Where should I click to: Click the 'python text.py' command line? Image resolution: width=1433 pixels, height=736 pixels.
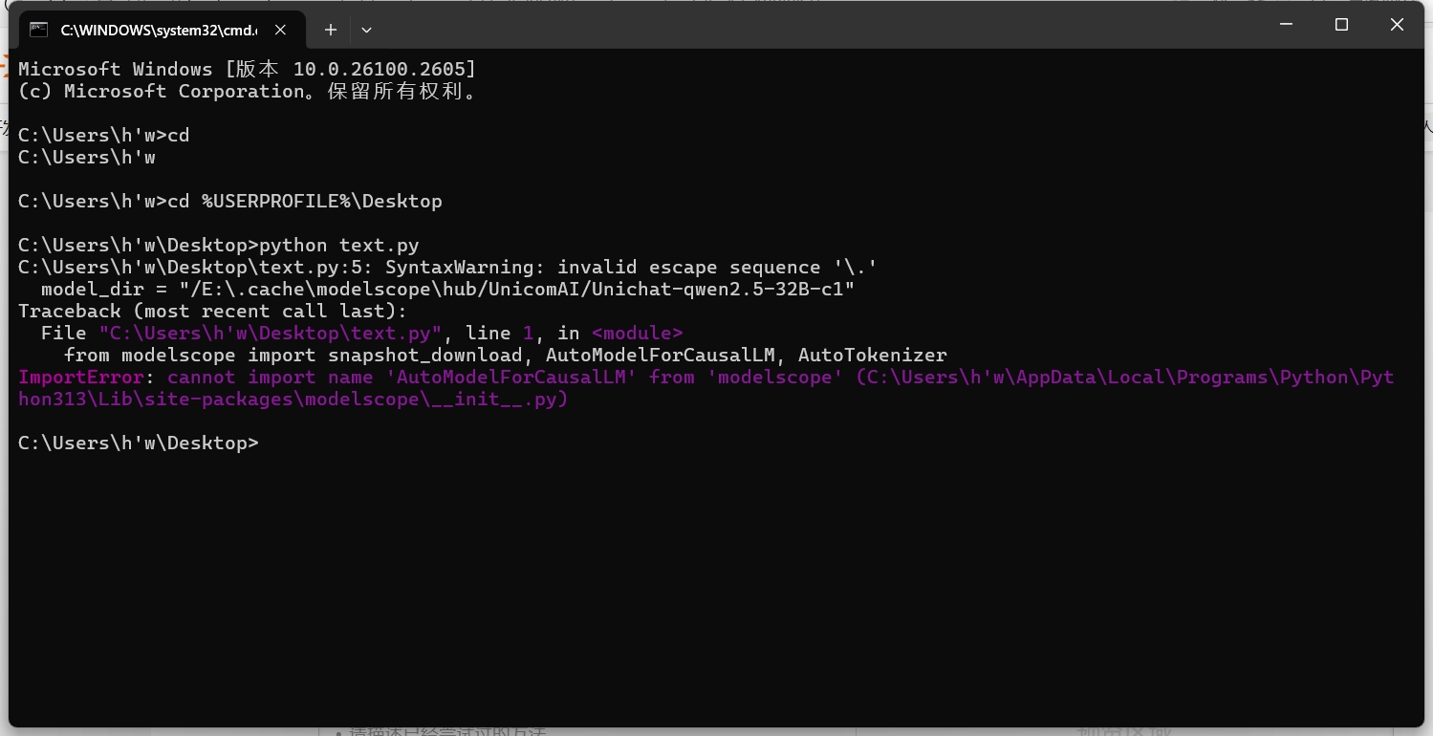pyautogui.click(x=219, y=245)
